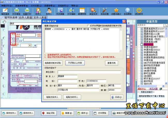
Task: Click the 地址识别 button in the bottom bar
Action: coord(49,113)
